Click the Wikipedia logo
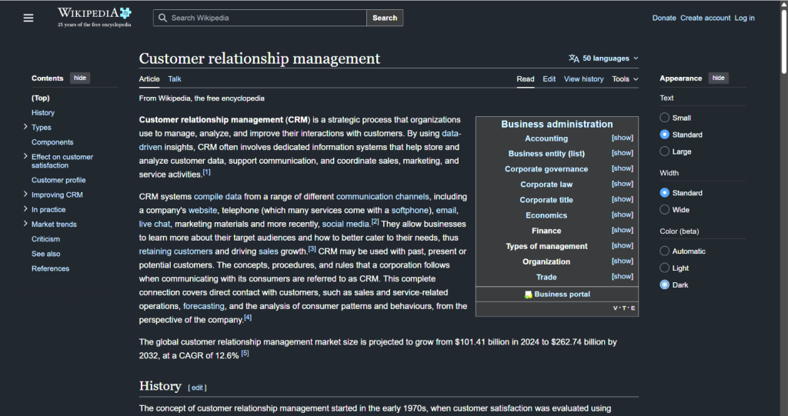Viewport: 788px width, 416px height. (x=95, y=17)
